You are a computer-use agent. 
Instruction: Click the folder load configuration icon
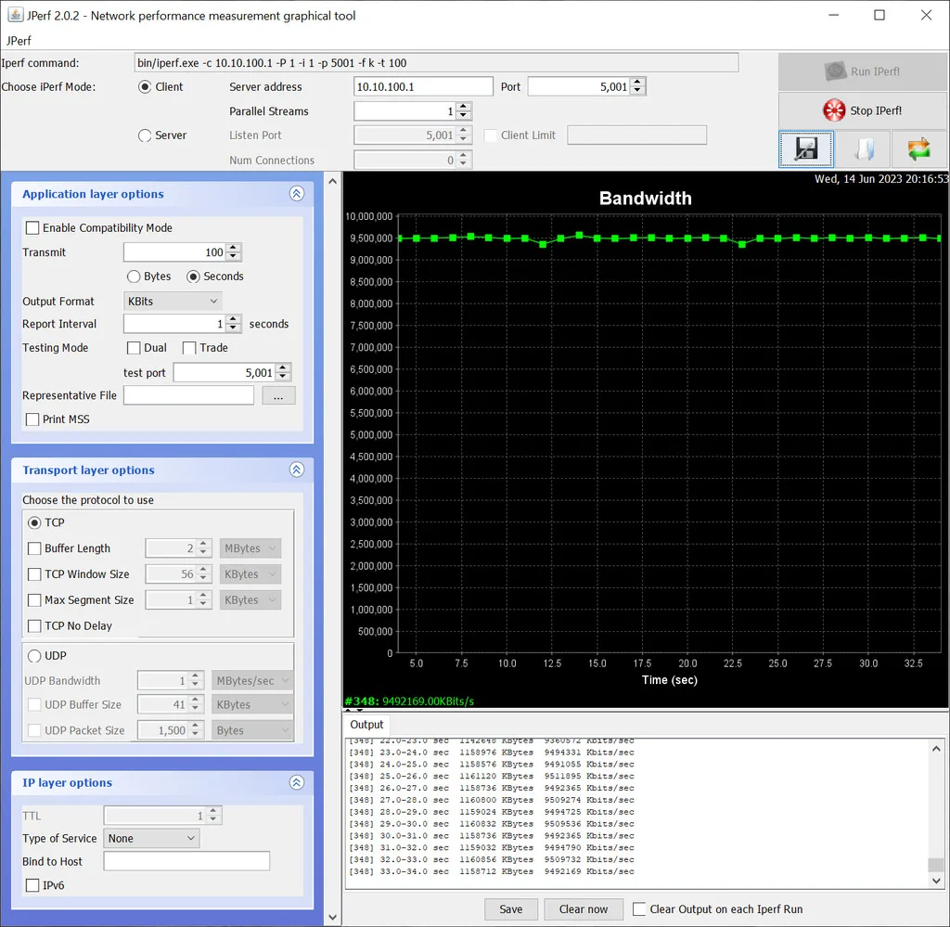[x=863, y=149]
